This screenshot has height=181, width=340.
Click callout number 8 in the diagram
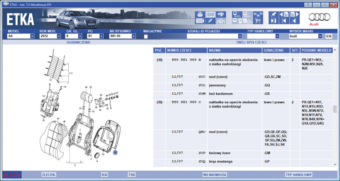pos(97,161)
